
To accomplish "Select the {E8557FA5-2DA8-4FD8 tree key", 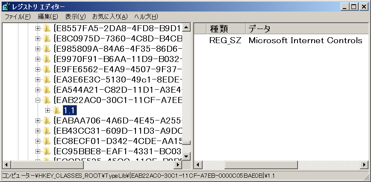I will pyautogui.click(x=118, y=29).
